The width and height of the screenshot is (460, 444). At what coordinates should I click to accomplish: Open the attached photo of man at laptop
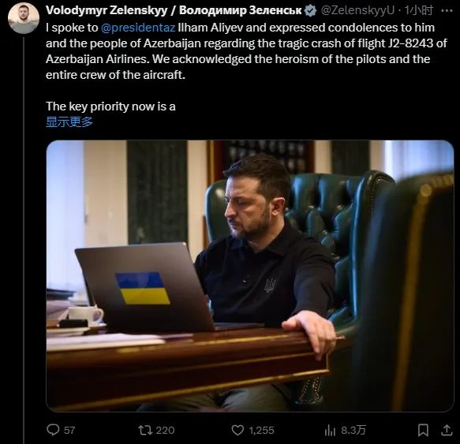250,276
